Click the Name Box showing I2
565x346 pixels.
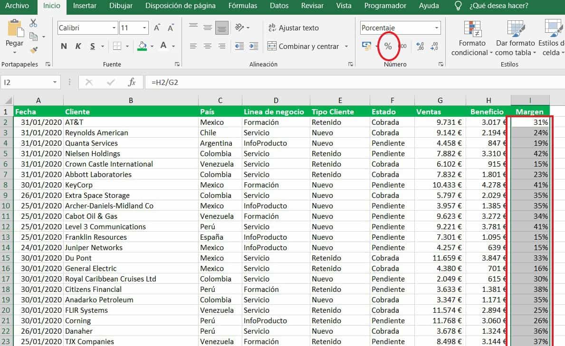[x=30, y=83]
